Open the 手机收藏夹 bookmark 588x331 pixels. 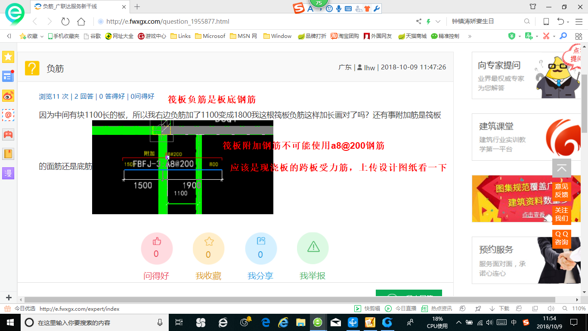(x=63, y=36)
